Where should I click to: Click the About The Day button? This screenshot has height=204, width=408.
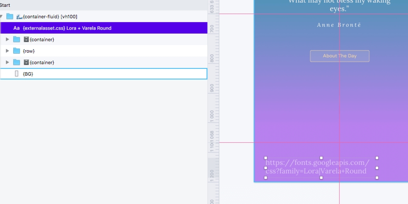pos(340,56)
